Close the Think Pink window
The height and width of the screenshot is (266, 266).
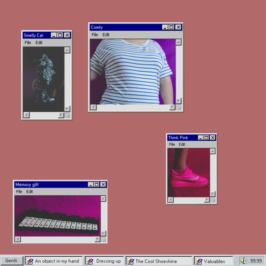coord(213,138)
